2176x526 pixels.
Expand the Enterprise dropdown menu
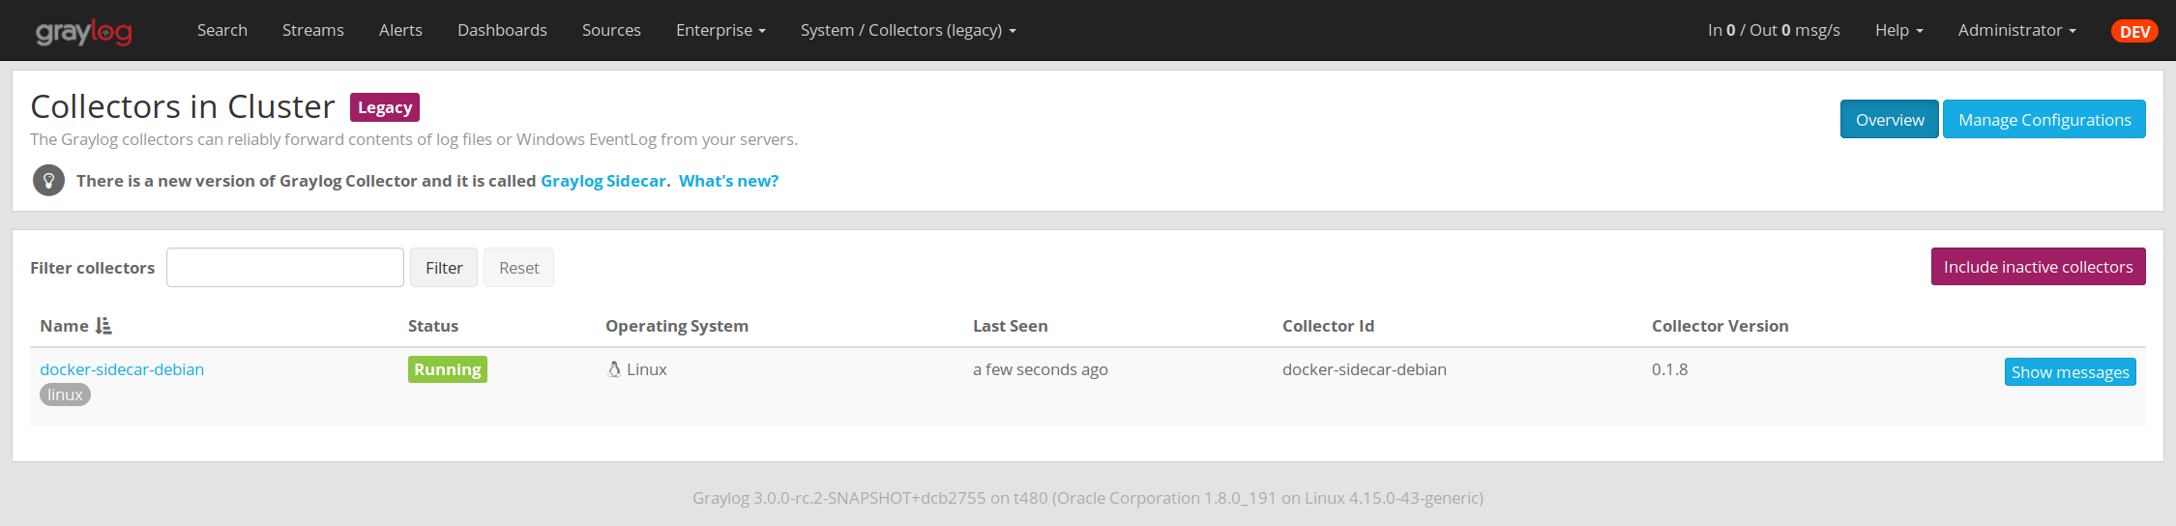pyautogui.click(x=720, y=30)
